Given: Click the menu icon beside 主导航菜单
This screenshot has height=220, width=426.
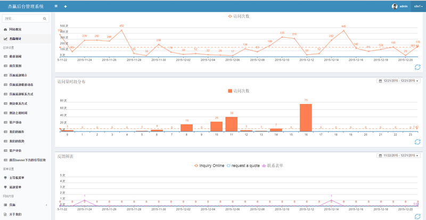Looking at the screenshot, I should (5, 178).
